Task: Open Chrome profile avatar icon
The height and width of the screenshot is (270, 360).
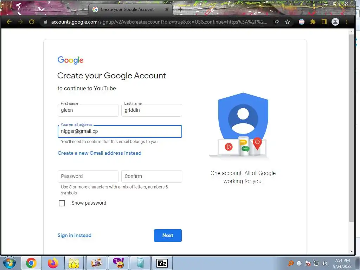Action: (335, 22)
